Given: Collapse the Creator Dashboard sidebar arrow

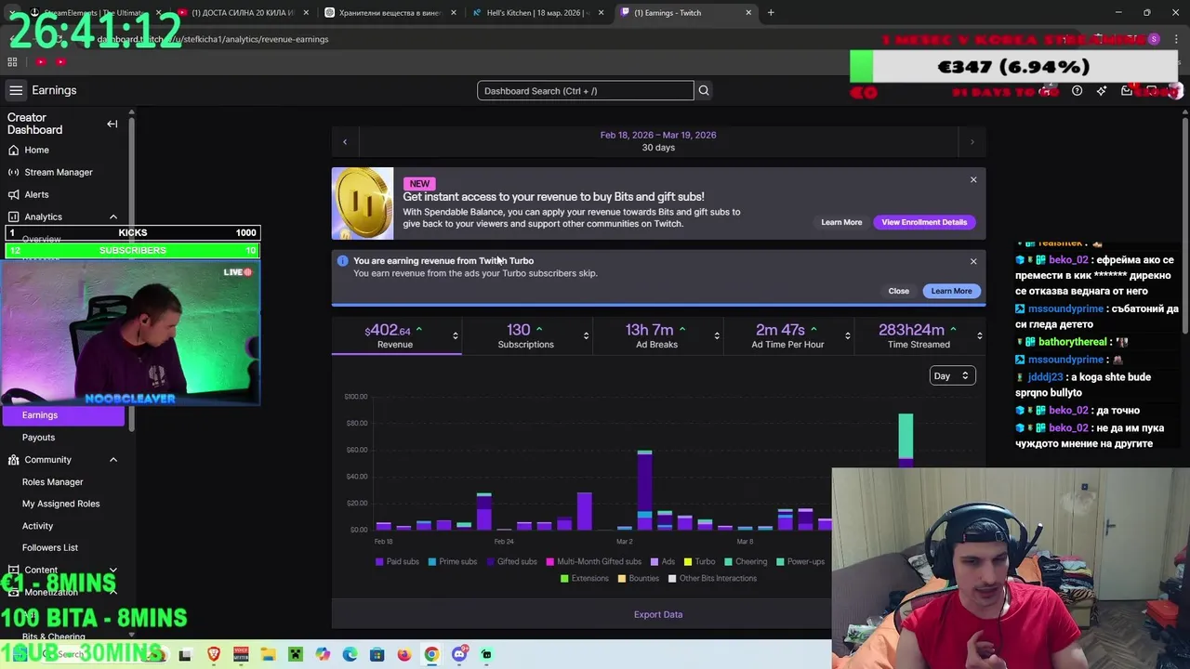Looking at the screenshot, I should point(112,124).
